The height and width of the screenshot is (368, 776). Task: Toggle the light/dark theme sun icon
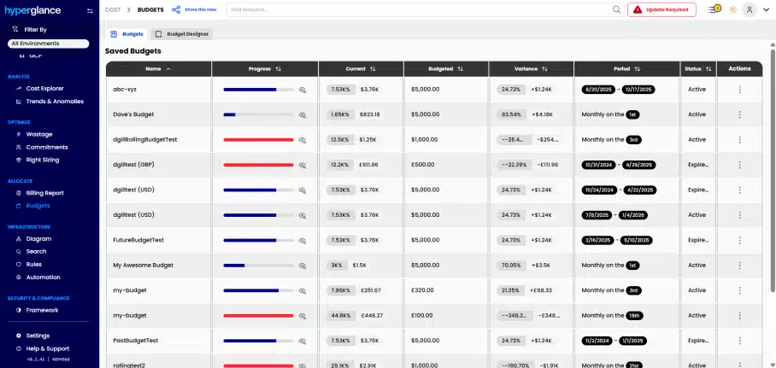click(x=732, y=9)
